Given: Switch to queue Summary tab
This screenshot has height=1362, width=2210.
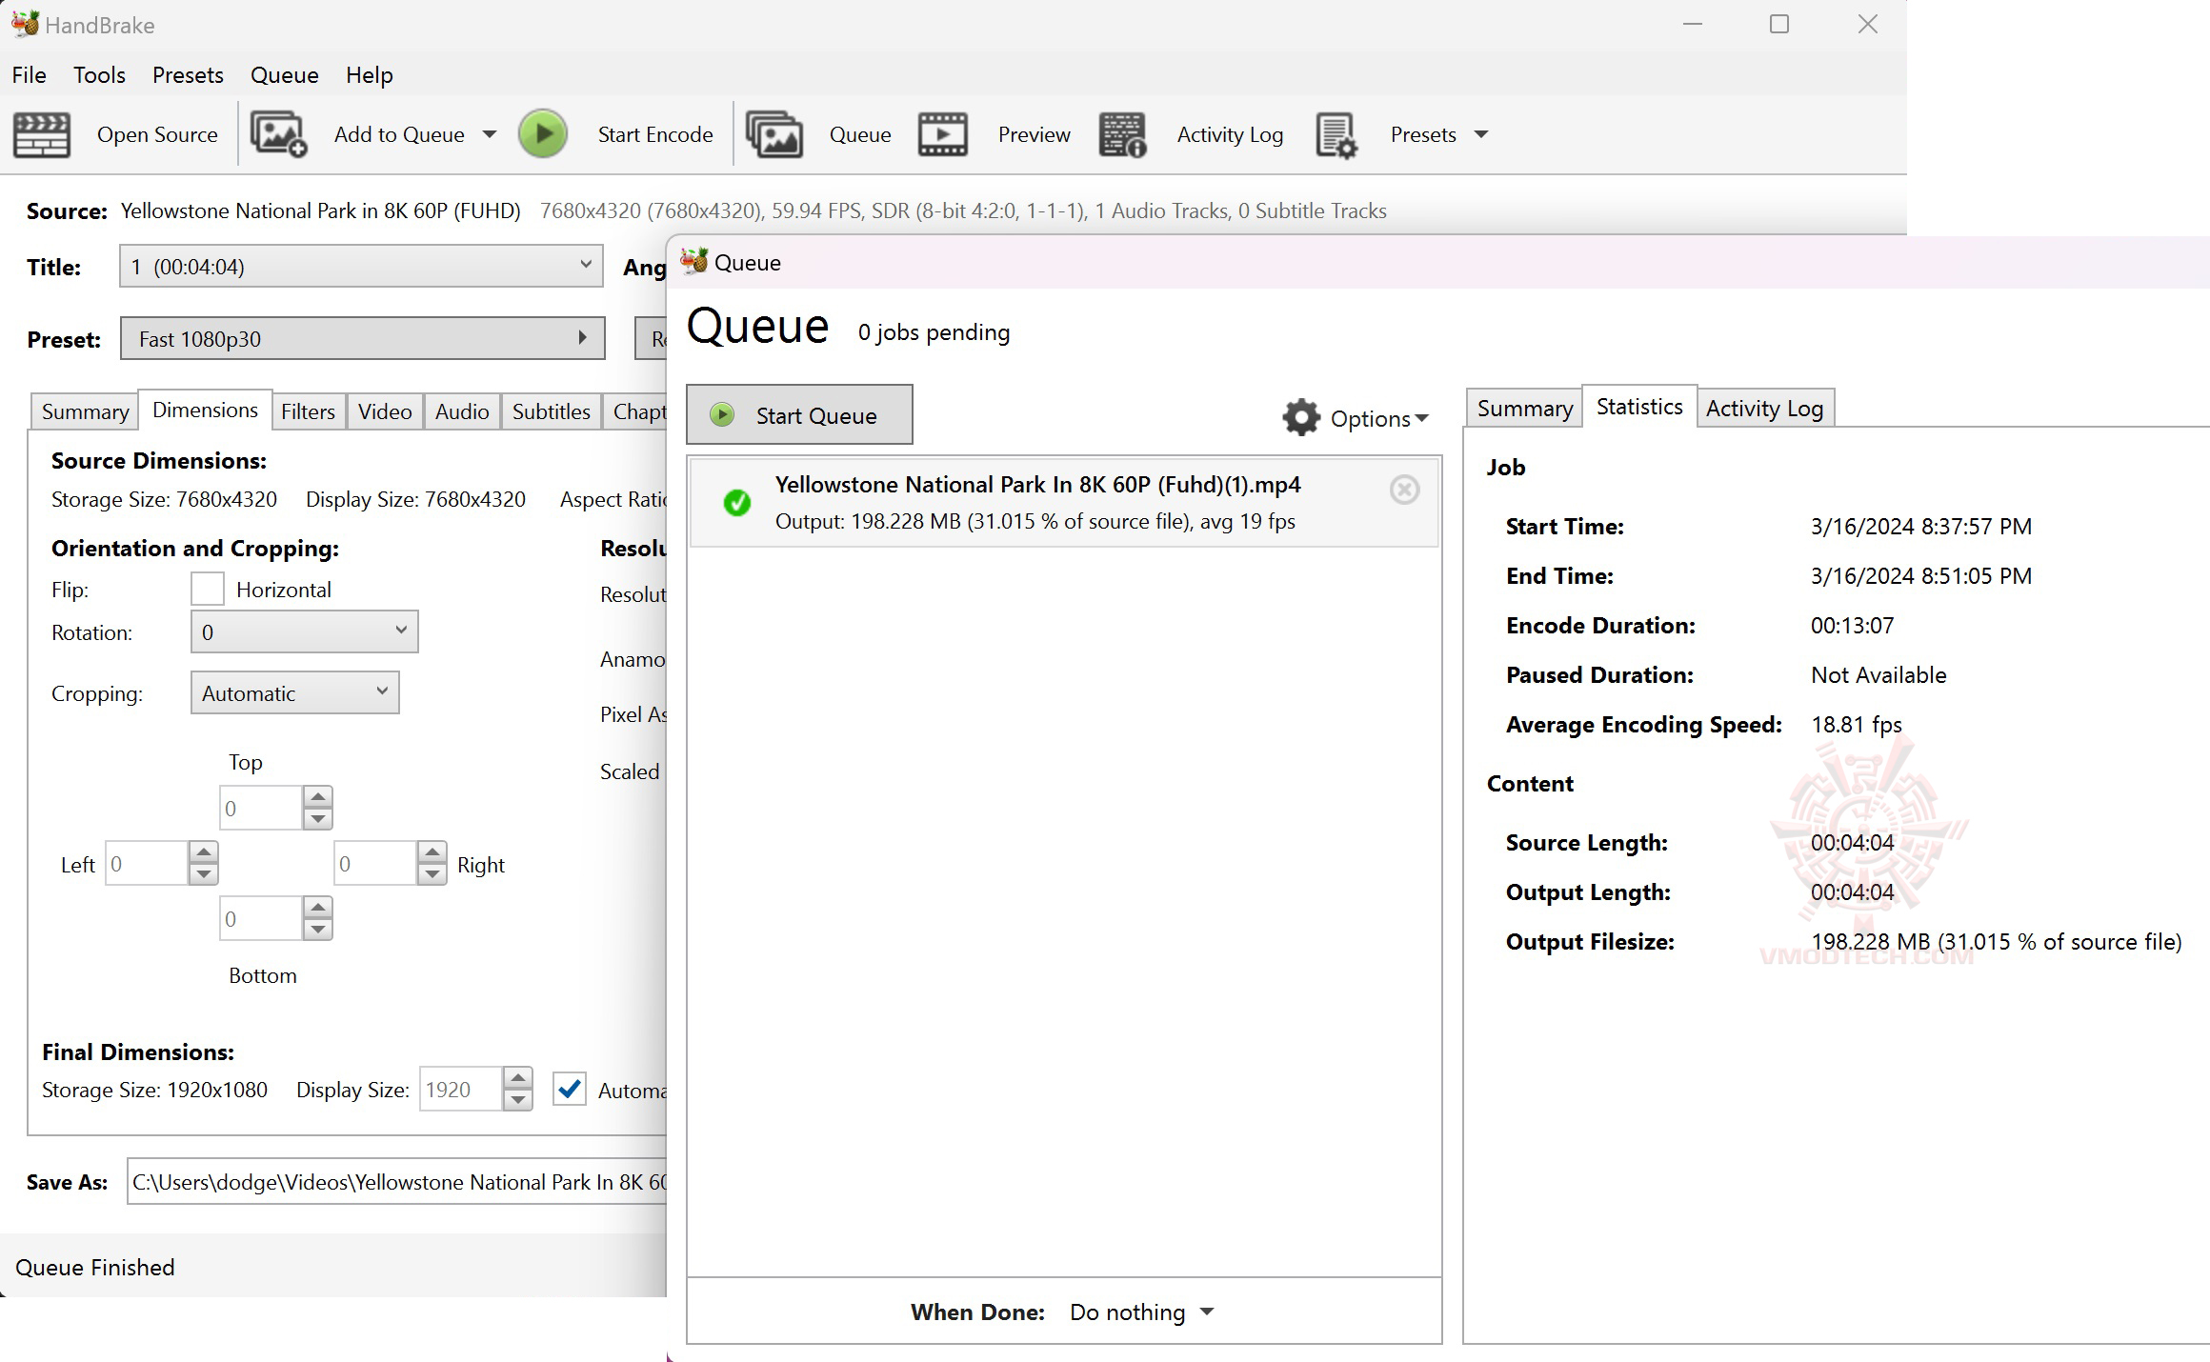Looking at the screenshot, I should point(1524,409).
